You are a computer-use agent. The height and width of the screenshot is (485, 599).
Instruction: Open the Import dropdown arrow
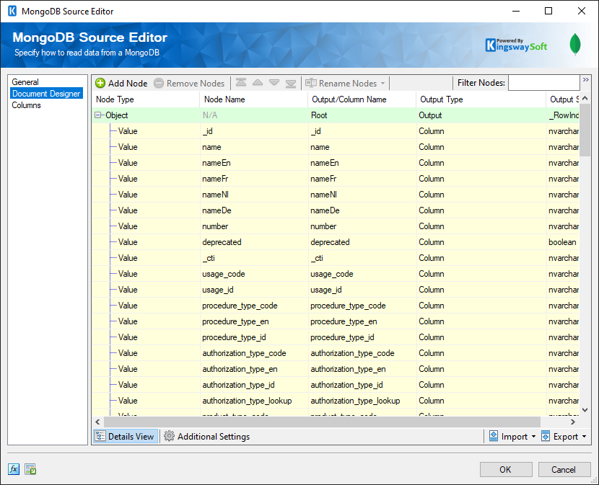coord(533,436)
